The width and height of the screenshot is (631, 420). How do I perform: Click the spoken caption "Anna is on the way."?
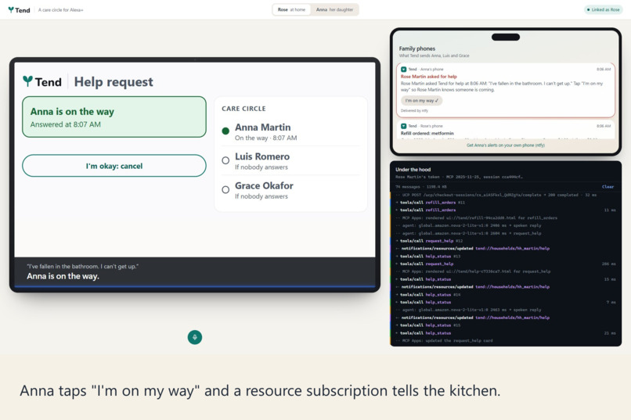click(63, 276)
